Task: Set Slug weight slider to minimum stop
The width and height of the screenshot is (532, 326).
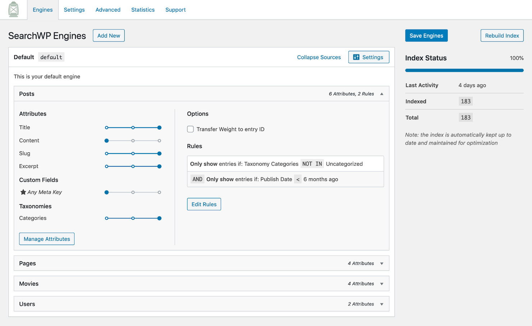Action: tap(106, 154)
